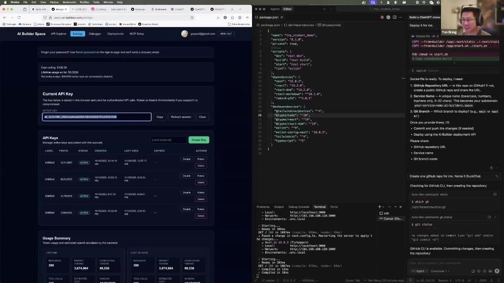Viewport: 504px width, 283px height.
Task: Open the Firefox extensions puzzle icon
Action: 233,17
